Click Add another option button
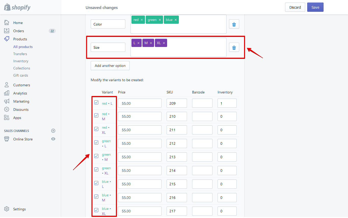The image size is (348, 218). pos(110,66)
